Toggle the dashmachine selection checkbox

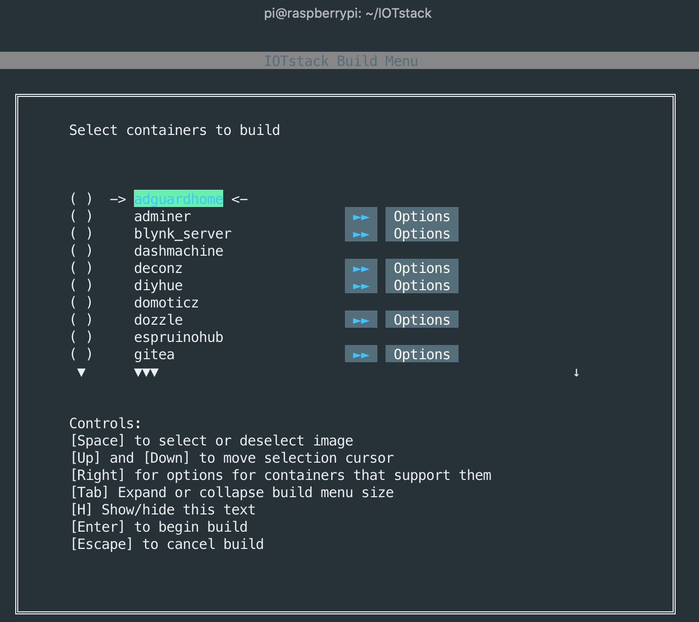(x=81, y=251)
